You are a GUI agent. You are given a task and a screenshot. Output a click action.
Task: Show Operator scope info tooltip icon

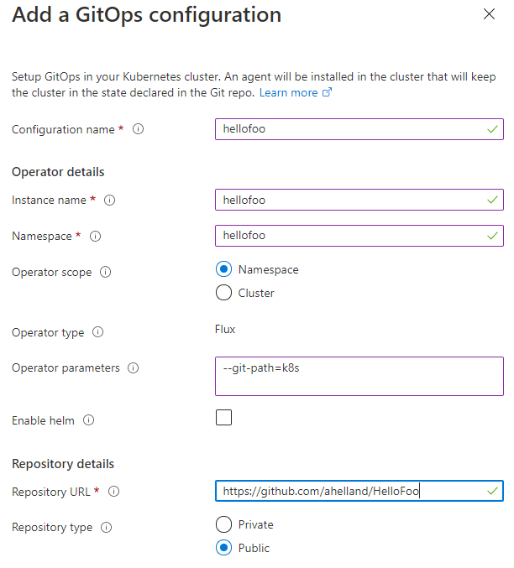coord(106,272)
